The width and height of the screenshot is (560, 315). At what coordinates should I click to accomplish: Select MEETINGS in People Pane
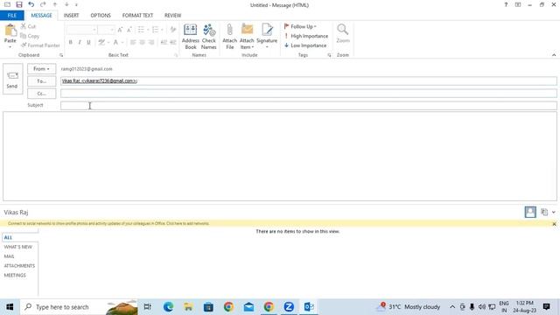click(x=15, y=275)
